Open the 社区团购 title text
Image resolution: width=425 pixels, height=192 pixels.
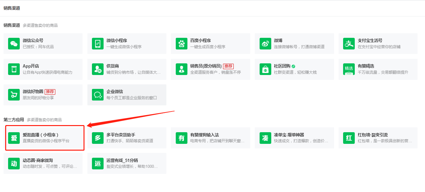click(x=282, y=66)
